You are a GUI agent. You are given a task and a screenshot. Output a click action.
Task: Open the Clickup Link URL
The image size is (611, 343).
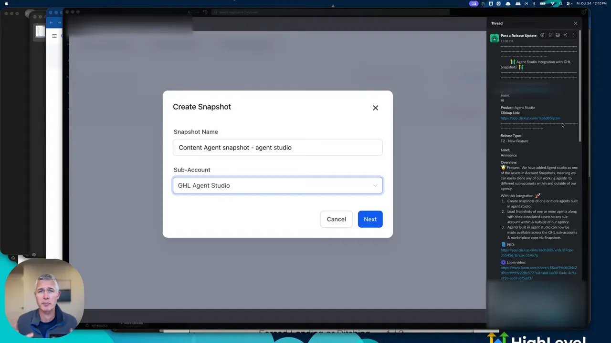(x=530, y=118)
